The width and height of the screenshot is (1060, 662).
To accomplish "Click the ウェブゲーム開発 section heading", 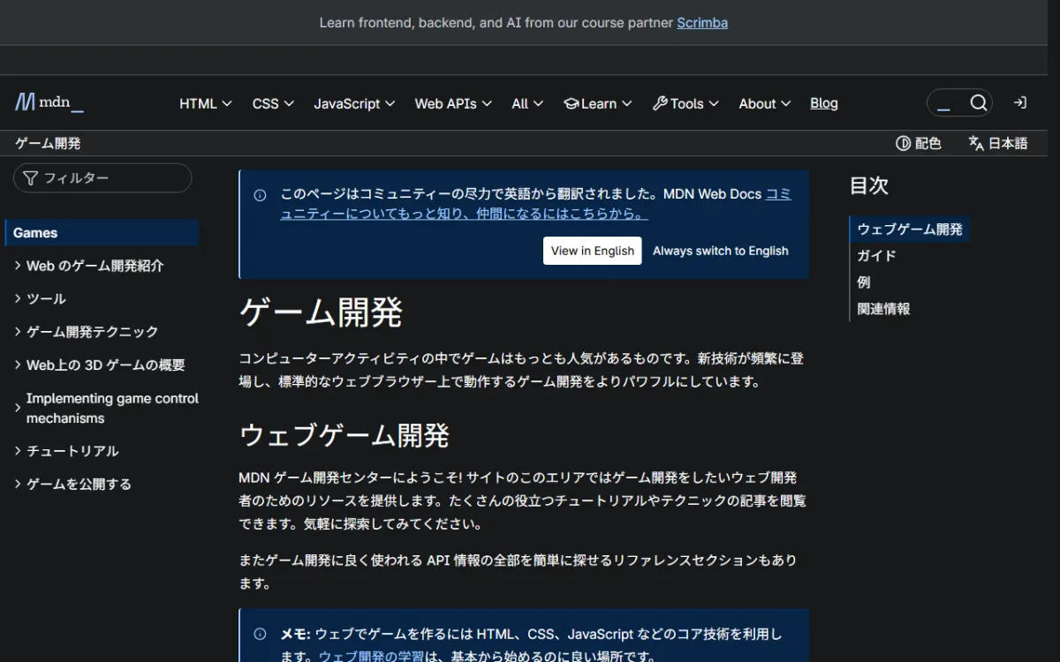I will 344,435.
